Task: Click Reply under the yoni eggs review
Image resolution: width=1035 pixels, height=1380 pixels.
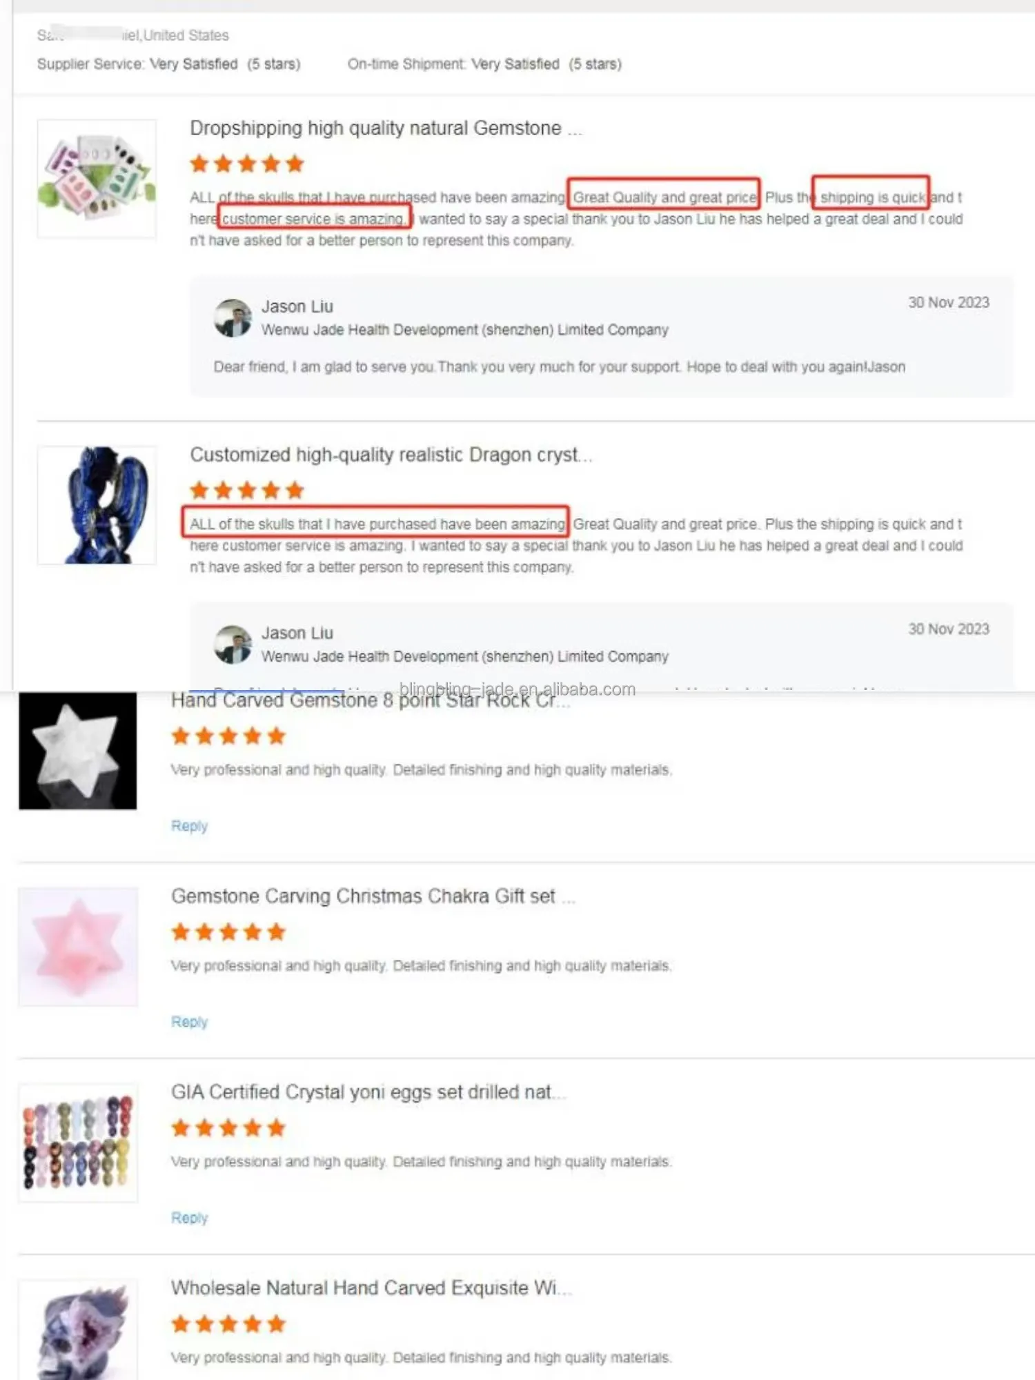Action: [189, 1218]
